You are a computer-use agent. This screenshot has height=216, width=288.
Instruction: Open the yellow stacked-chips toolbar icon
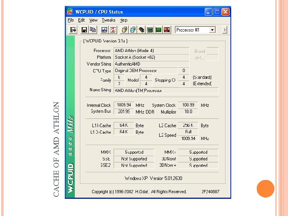click(124, 30)
